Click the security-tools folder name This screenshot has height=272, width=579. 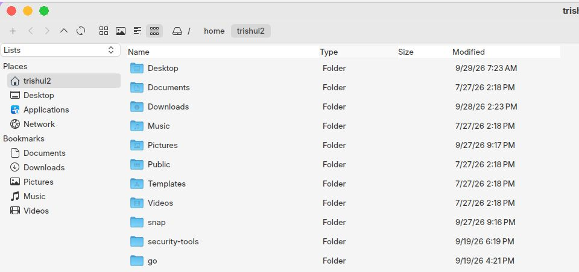(x=173, y=241)
